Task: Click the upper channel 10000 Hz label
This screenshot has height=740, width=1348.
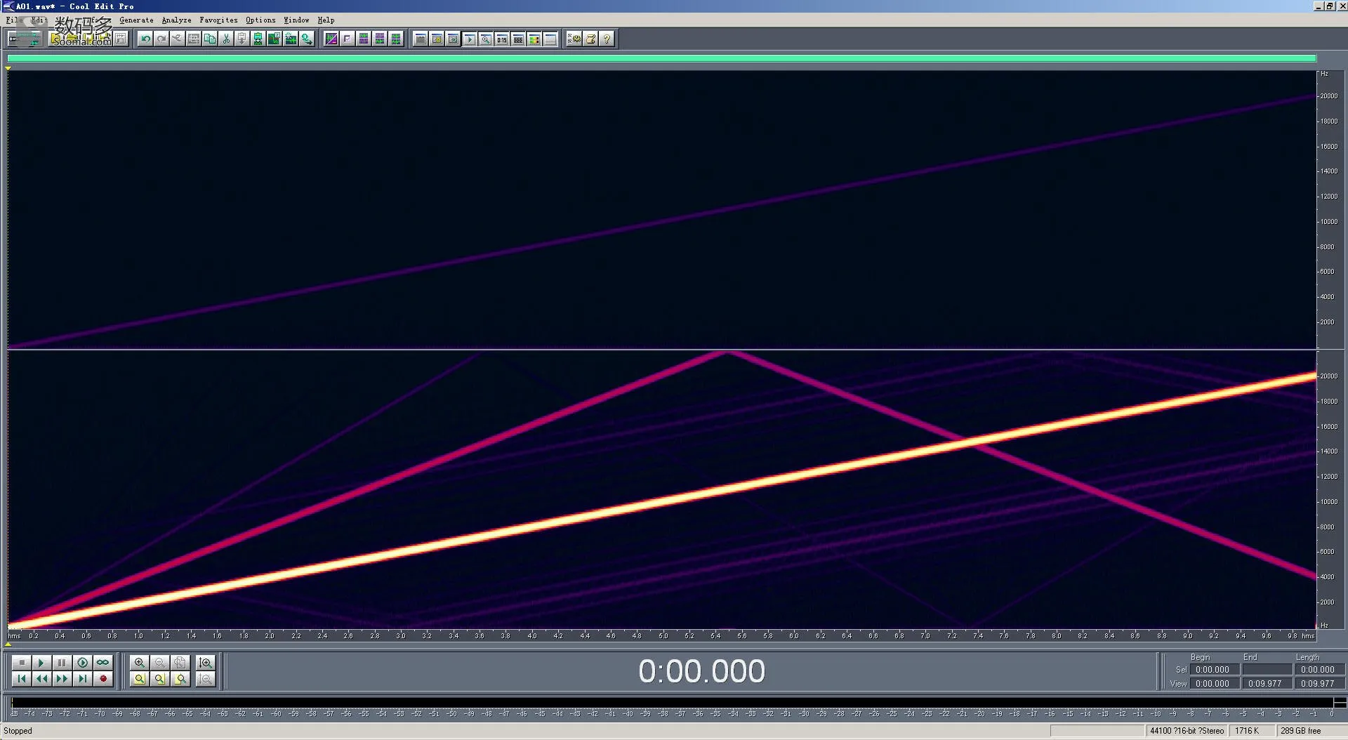Action: [x=1329, y=222]
